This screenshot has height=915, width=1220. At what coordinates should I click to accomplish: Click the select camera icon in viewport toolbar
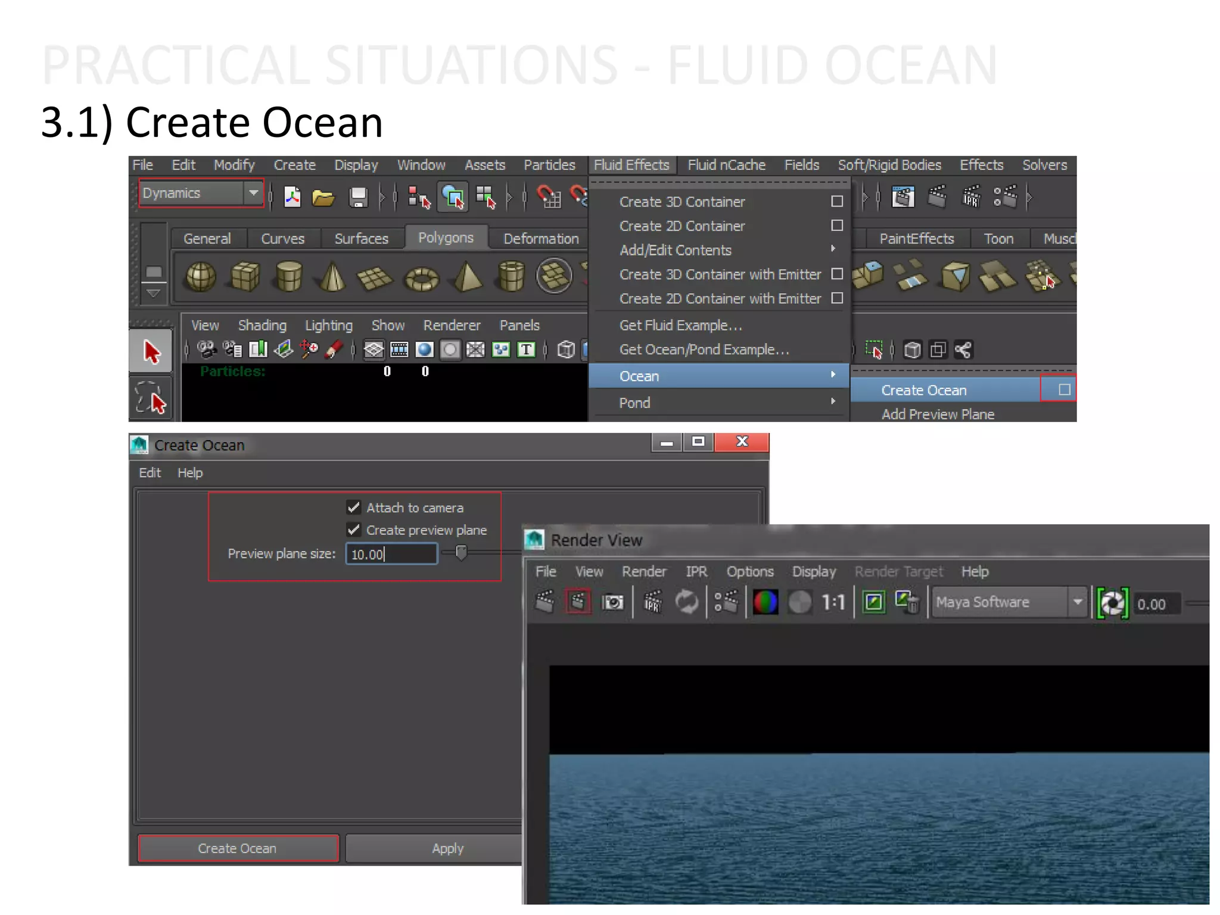pyautogui.click(x=206, y=350)
